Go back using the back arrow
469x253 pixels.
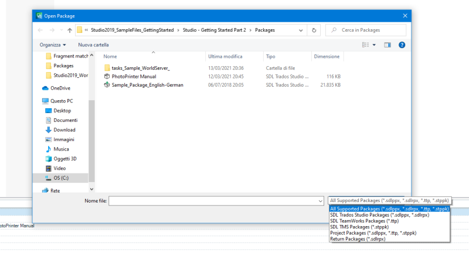click(x=40, y=30)
